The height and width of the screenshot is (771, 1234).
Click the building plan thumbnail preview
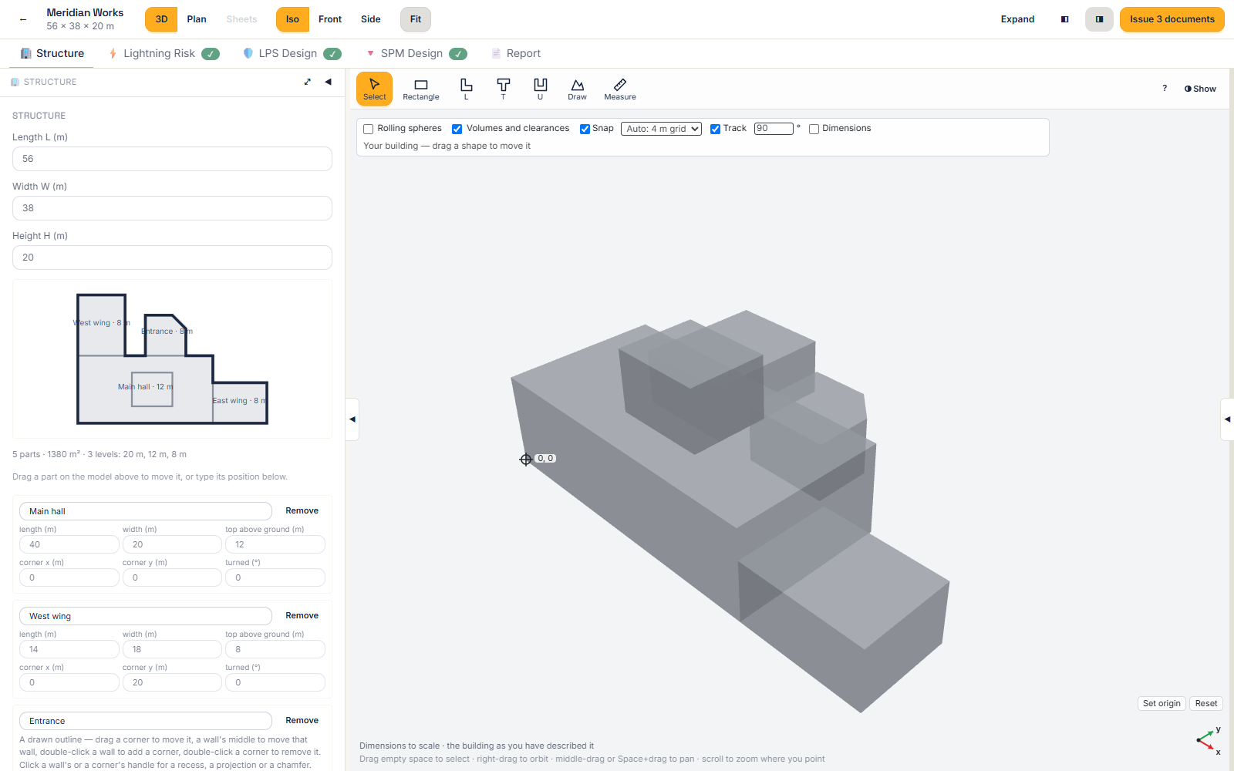[x=172, y=359]
